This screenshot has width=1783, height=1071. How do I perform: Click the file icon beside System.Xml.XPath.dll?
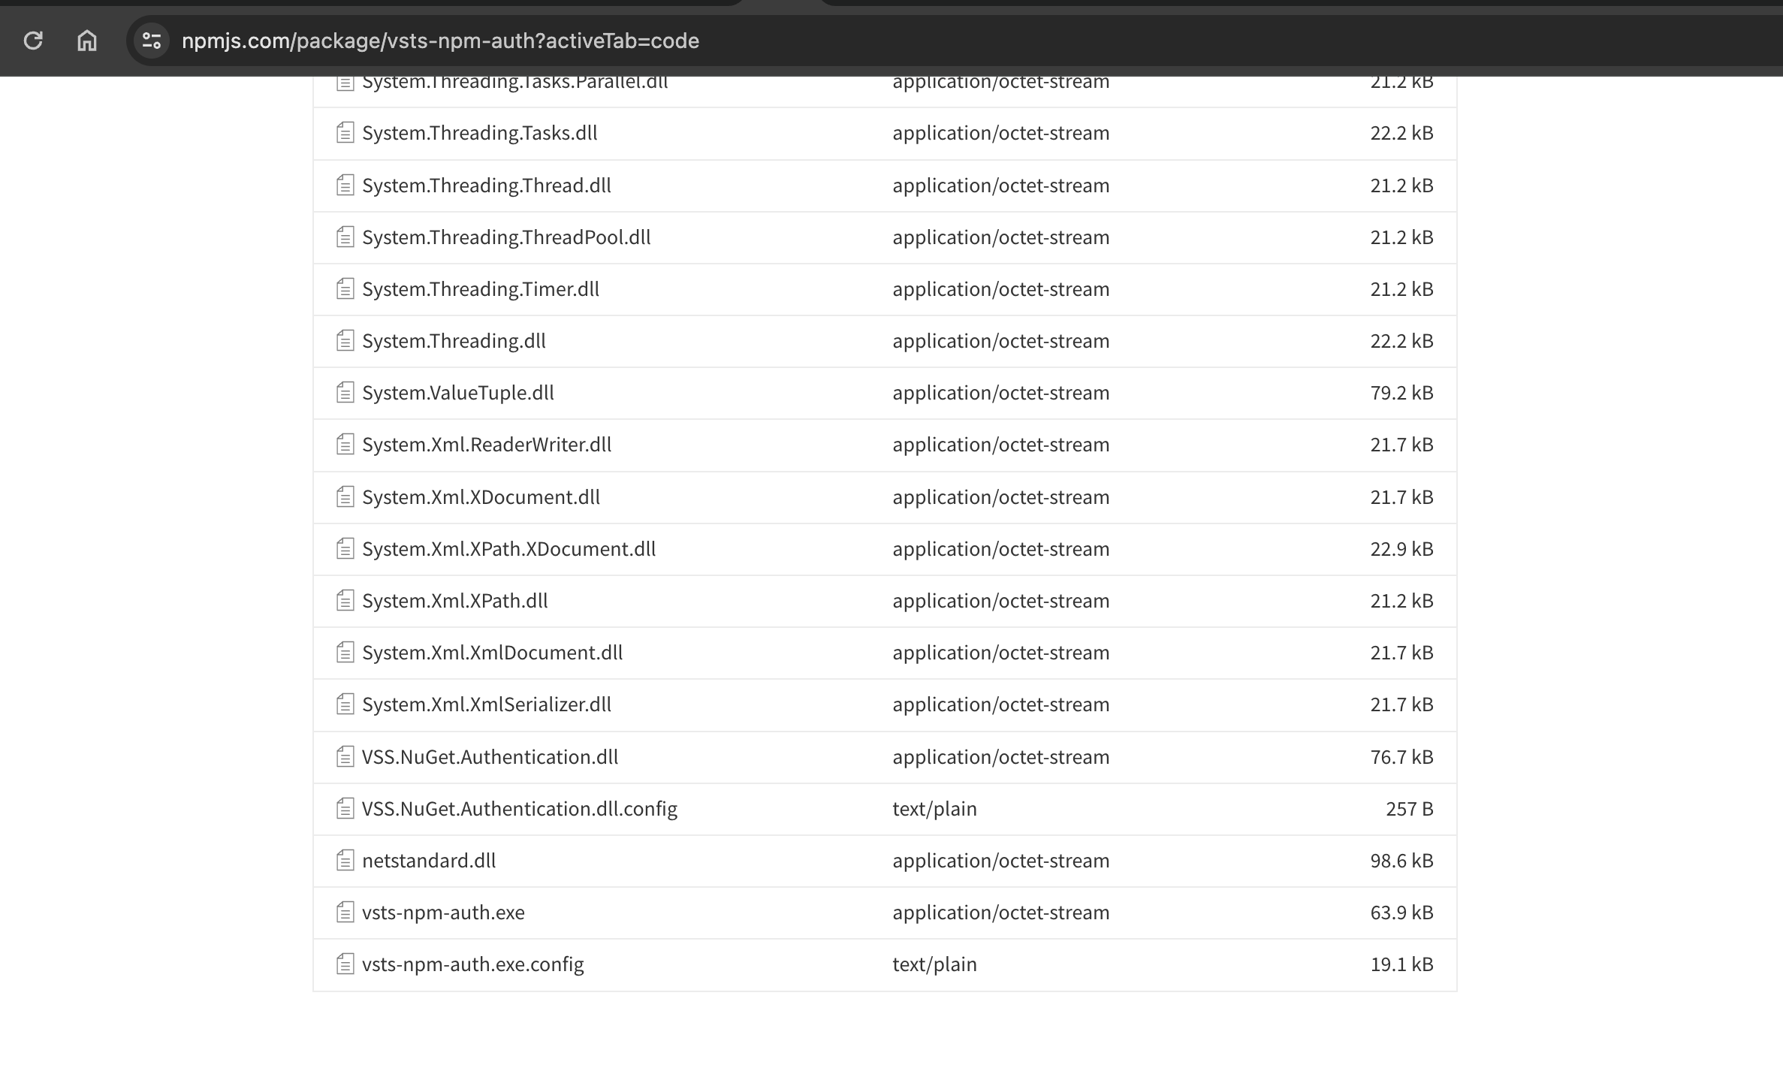tap(345, 600)
